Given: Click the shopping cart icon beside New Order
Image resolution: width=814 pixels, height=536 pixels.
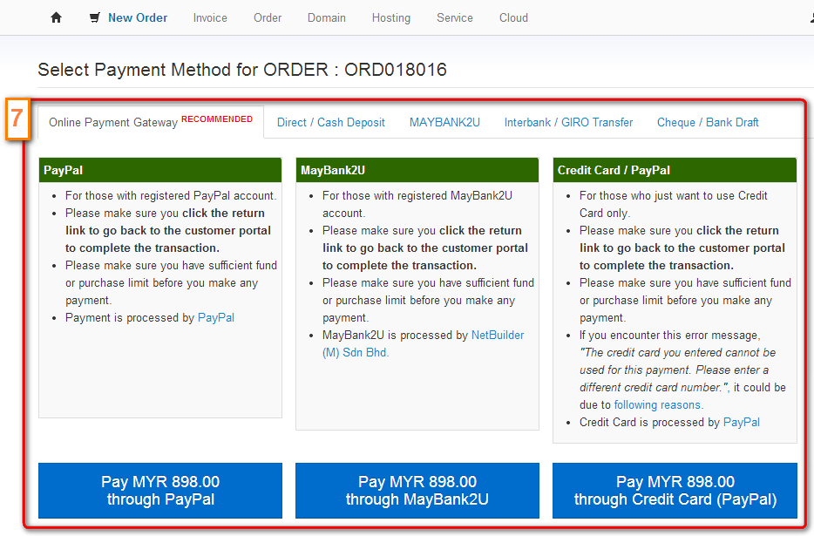Looking at the screenshot, I should 94,17.
